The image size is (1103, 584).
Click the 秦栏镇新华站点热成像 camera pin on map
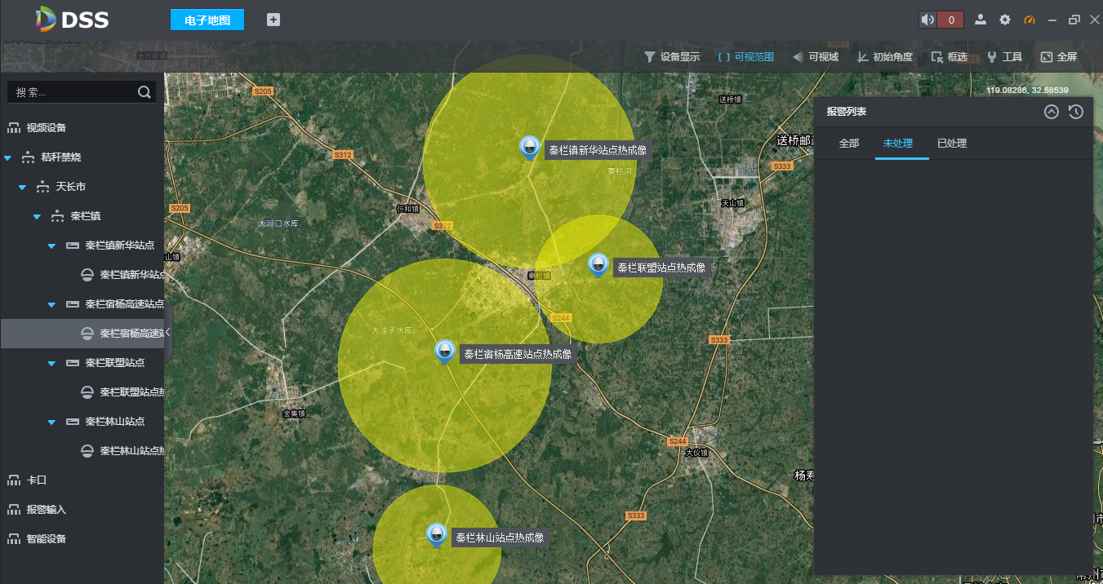click(x=530, y=148)
